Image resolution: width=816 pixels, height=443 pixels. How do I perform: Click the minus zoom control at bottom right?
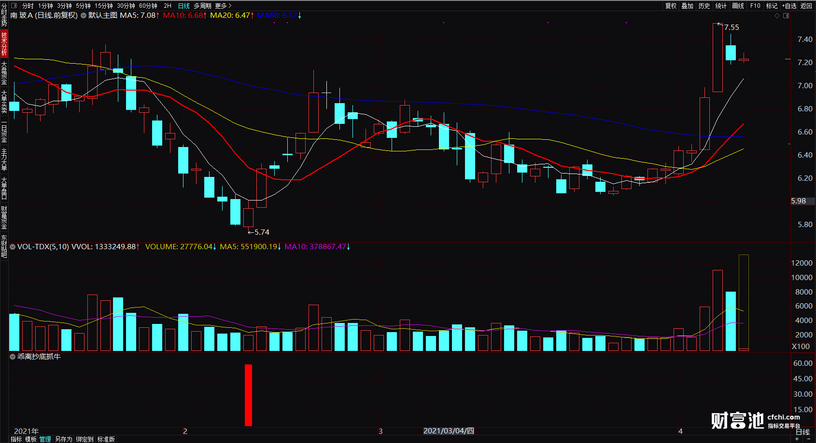click(809, 439)
